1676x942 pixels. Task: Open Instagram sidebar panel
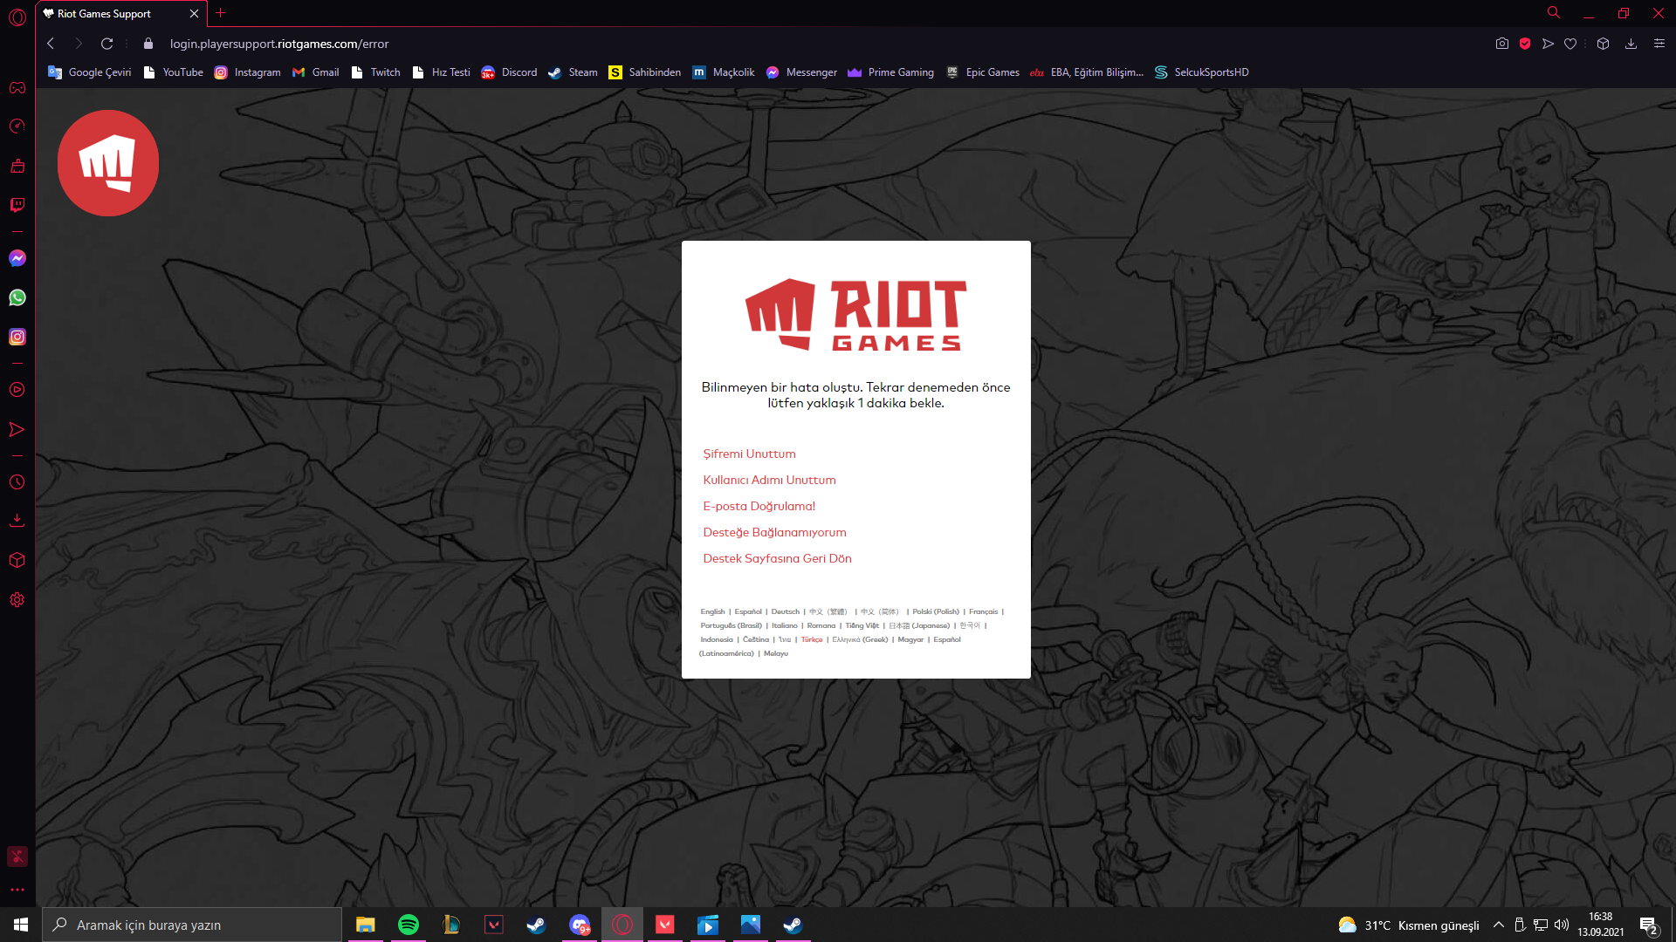tap(17, 337)
